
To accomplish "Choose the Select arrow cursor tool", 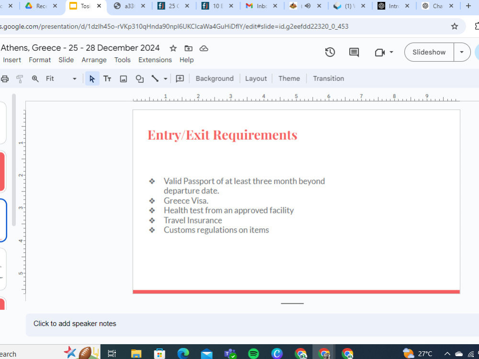I will pos(92,79).
